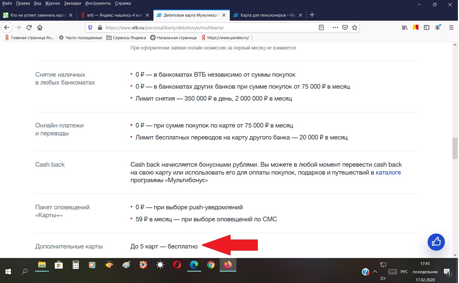This screenshot has width=459, height=283.
Task: Click scrollbar down arrow
Action: coord(455,255)
